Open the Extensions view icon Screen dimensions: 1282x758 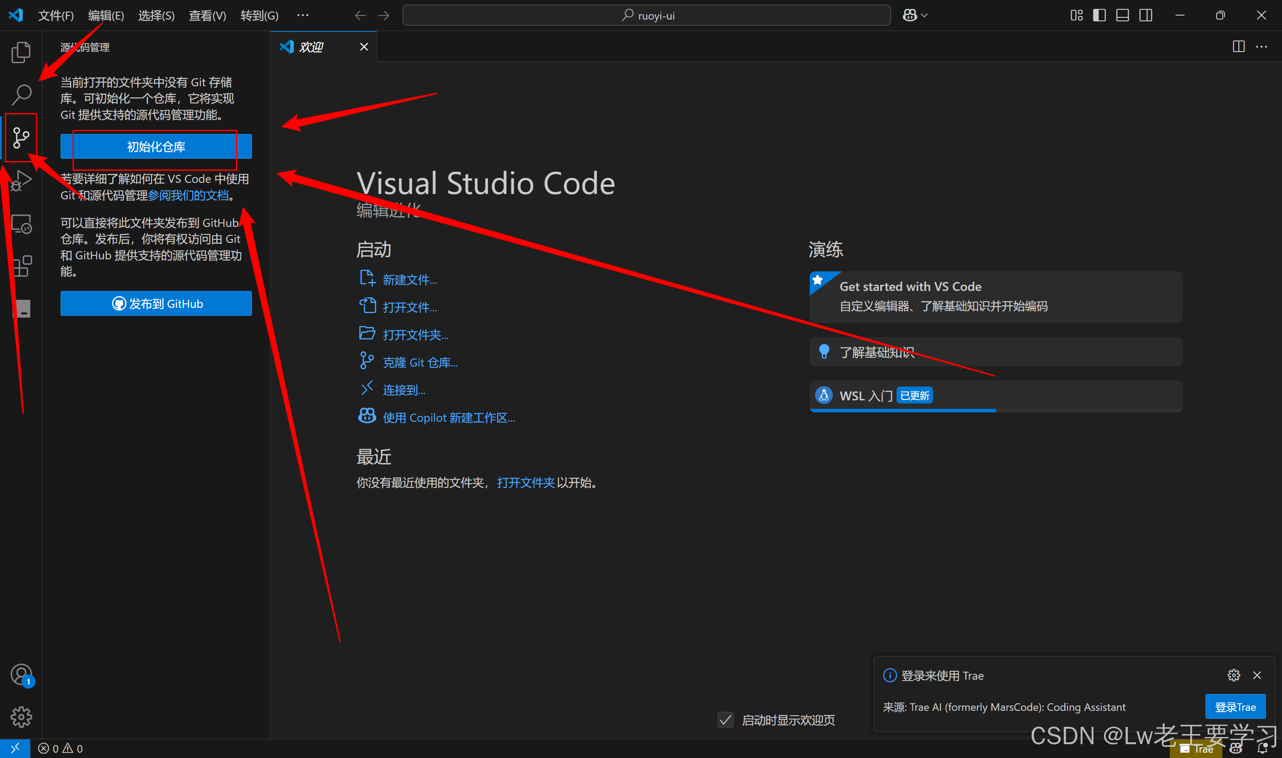tap(21, 266)
